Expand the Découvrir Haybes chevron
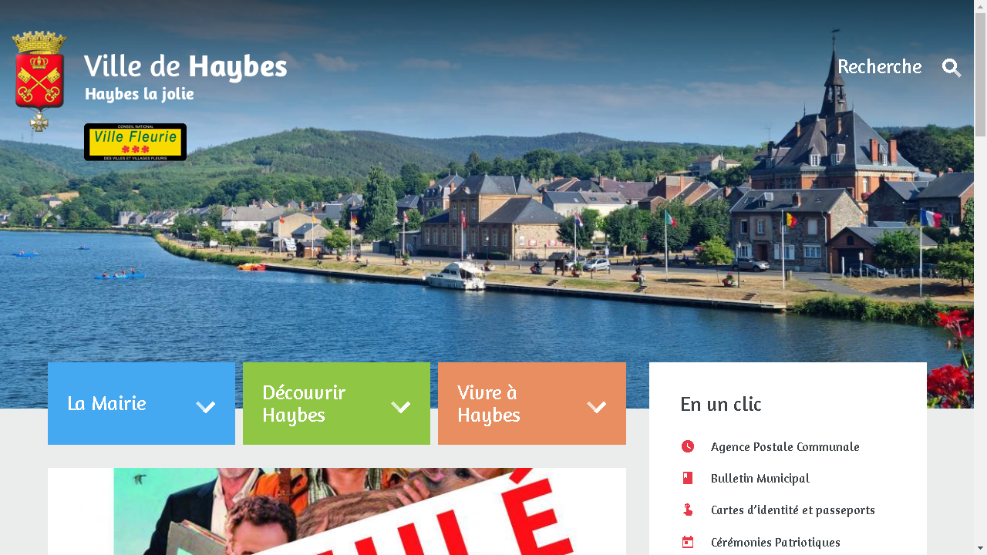This screenshot has height=555, width=987. [400, 406]
